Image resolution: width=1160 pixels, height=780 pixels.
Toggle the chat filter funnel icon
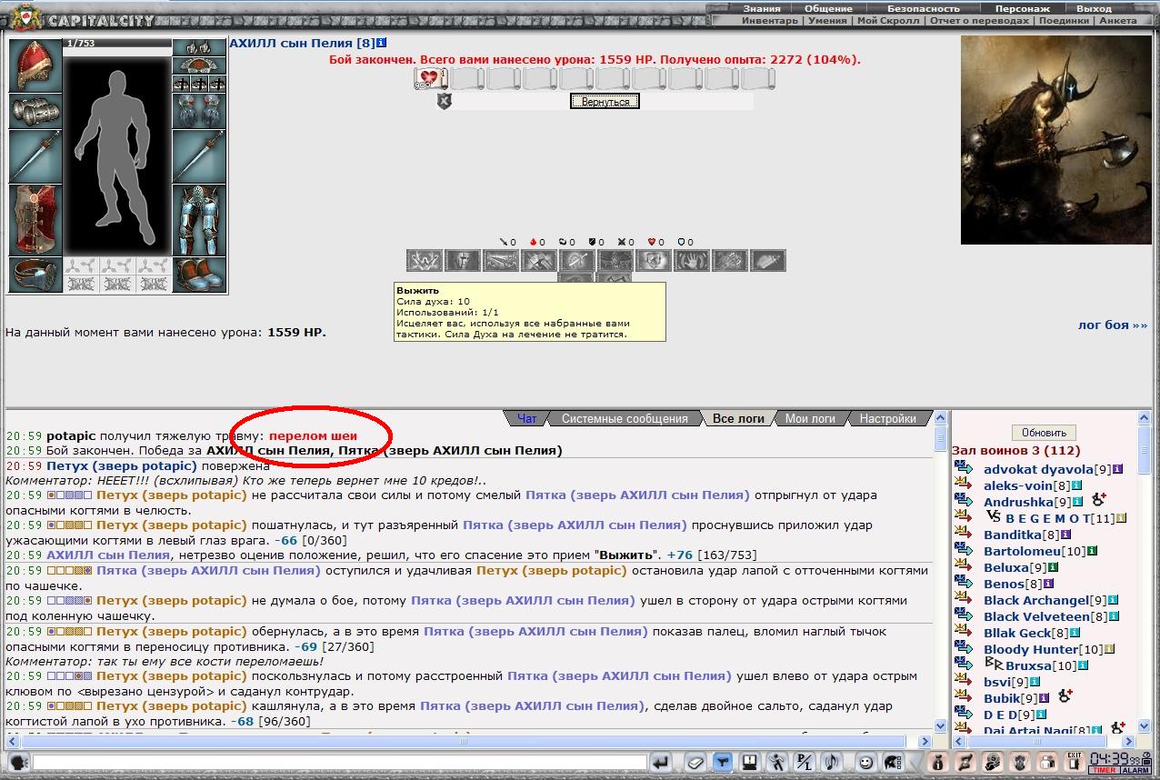723,762
